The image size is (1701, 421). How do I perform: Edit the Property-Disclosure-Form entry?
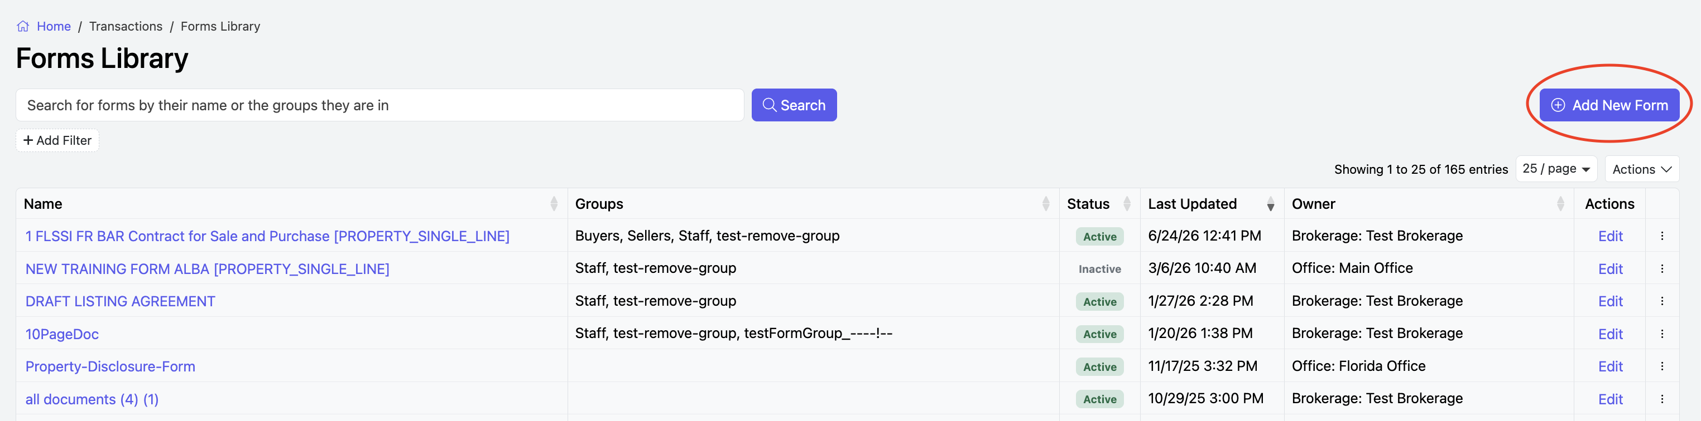[x=1610, y=366]
